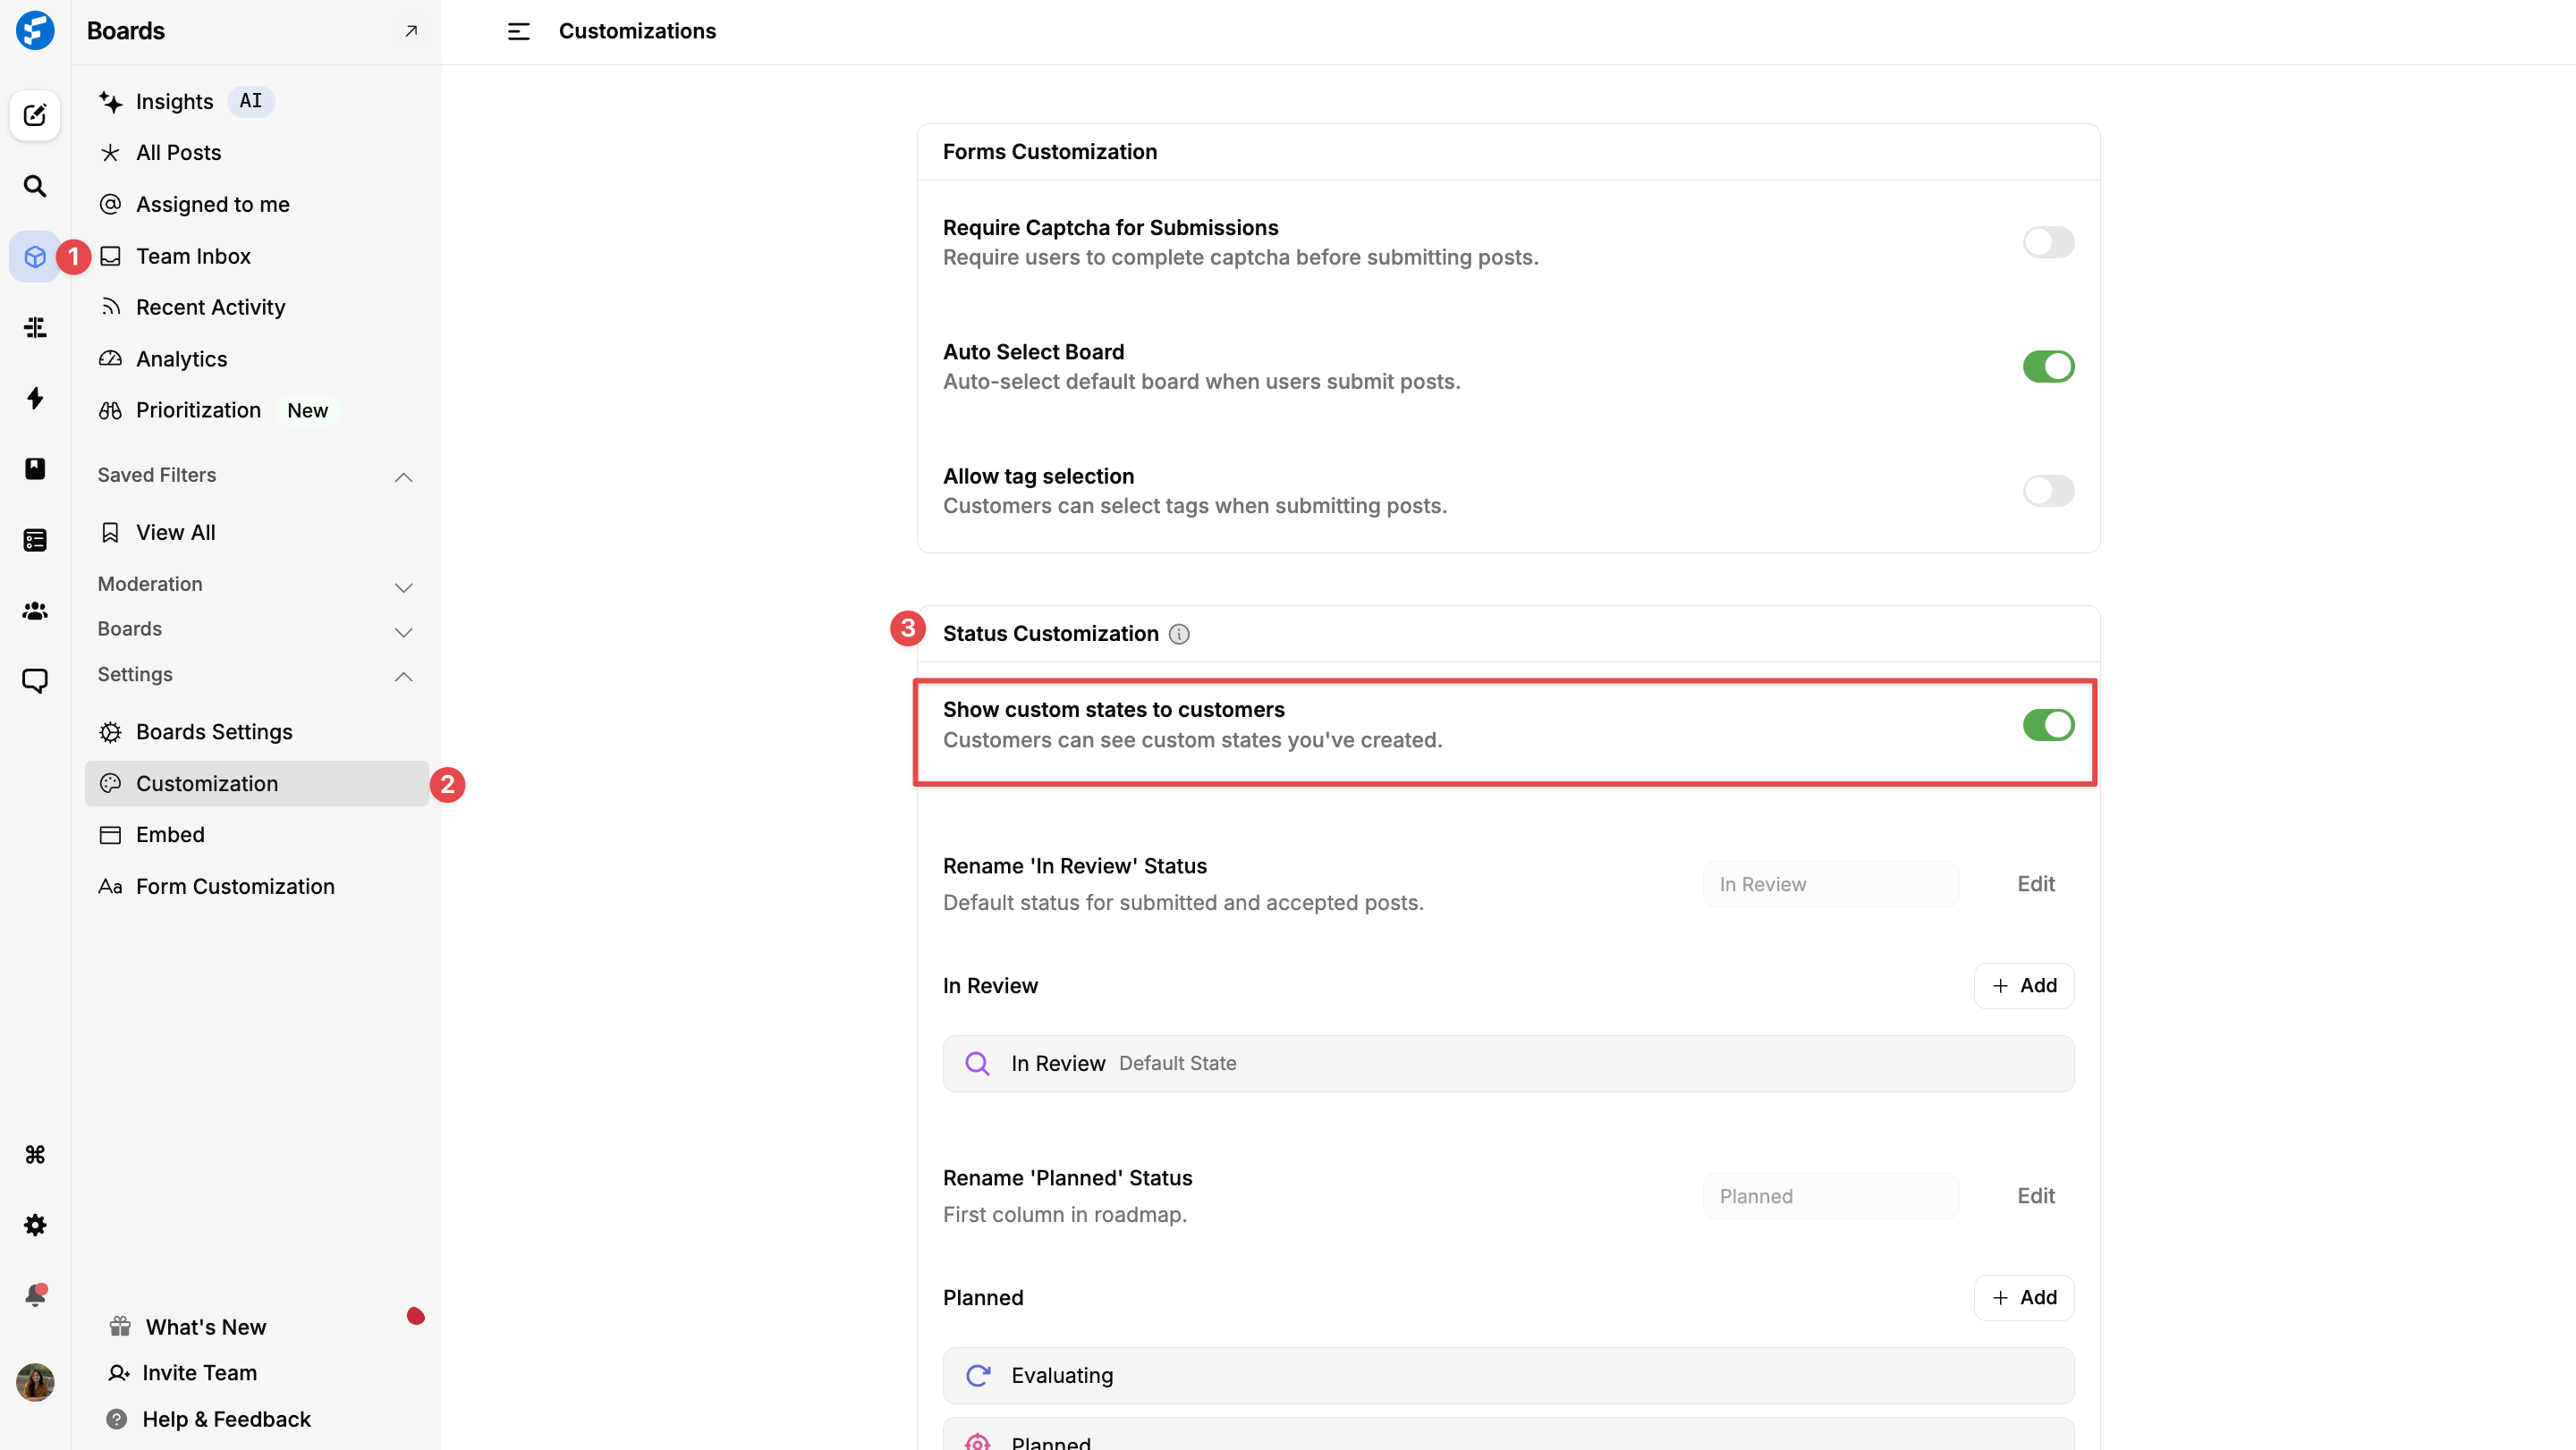
Task: Click the command key shortcut icon
Action: click(35, 1154)
